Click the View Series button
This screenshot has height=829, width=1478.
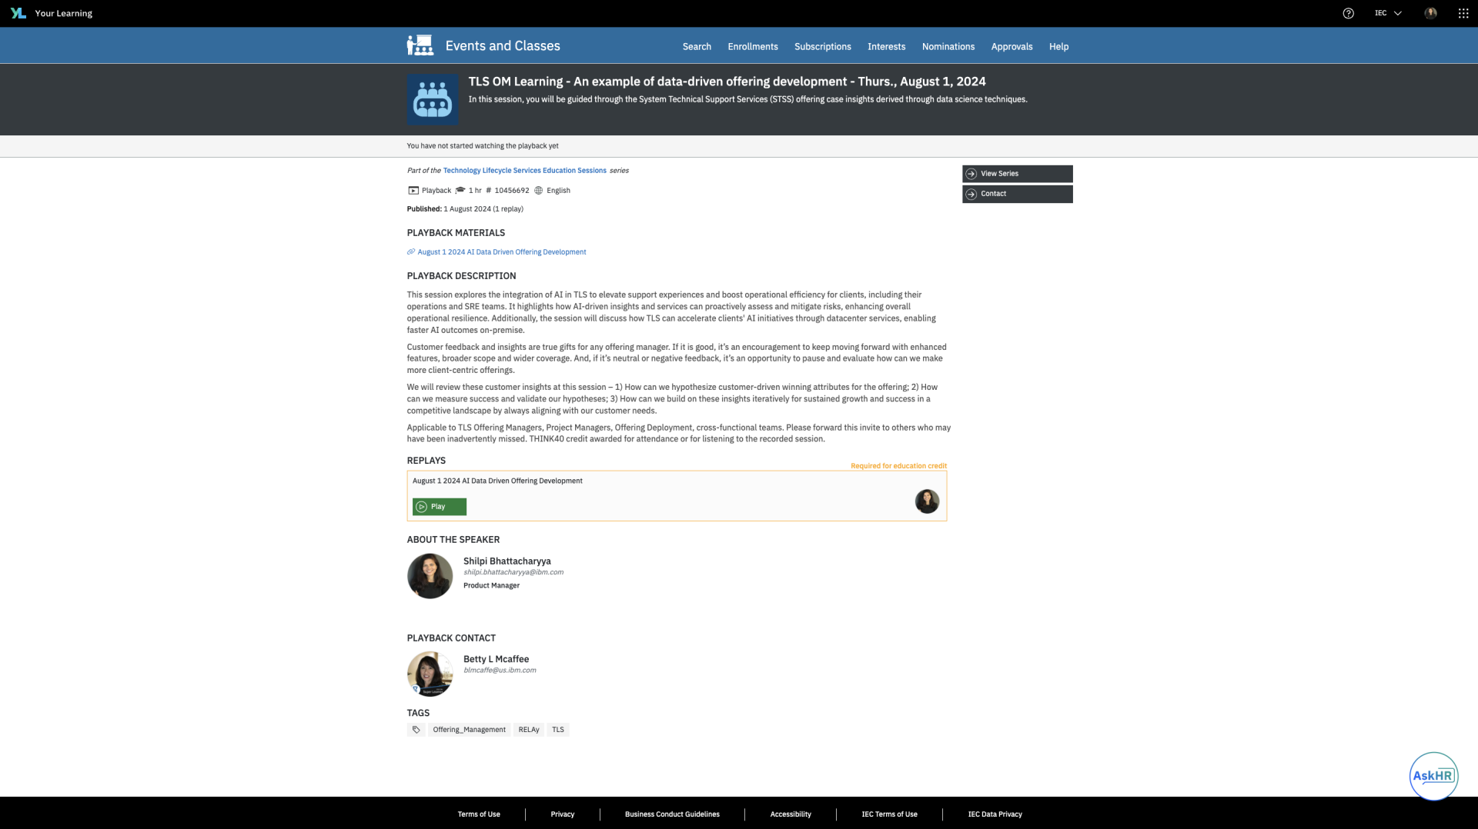point(1017,174)
